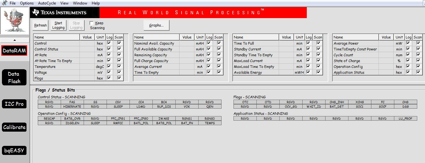This screenshot has width=425, height=163.
Task: Open the bqEASY screen
Action: pyautogui.click(x=14, y=151)
